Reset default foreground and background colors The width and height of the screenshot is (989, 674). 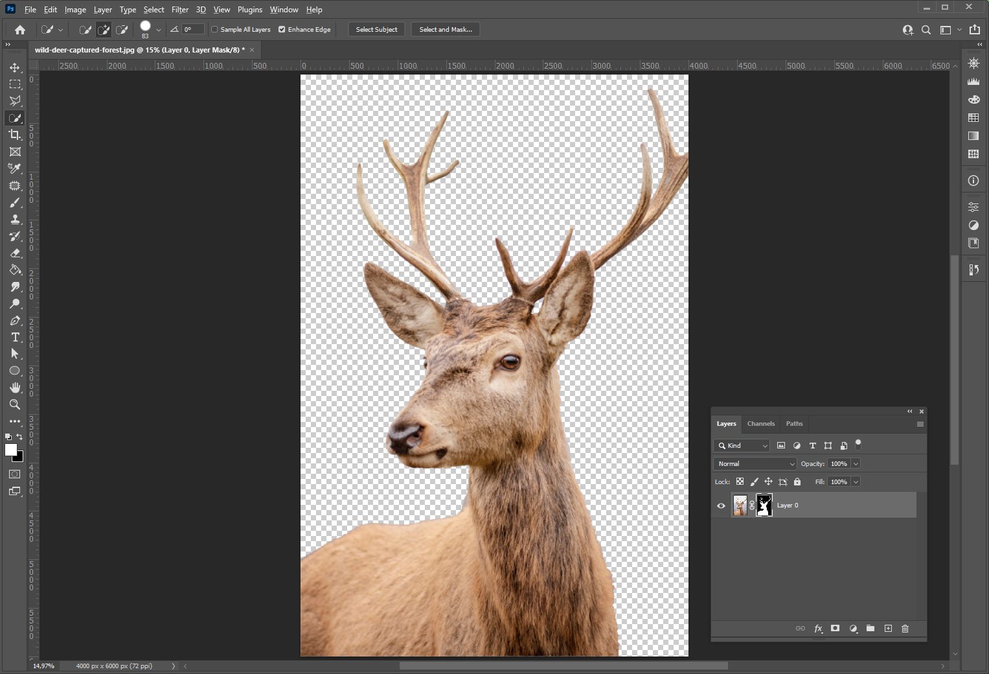click(8, 437)
